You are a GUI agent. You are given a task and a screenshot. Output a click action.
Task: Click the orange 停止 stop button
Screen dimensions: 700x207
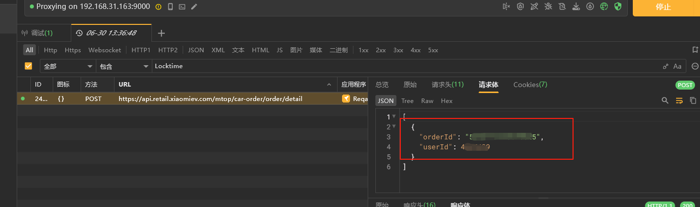[663, 7]
